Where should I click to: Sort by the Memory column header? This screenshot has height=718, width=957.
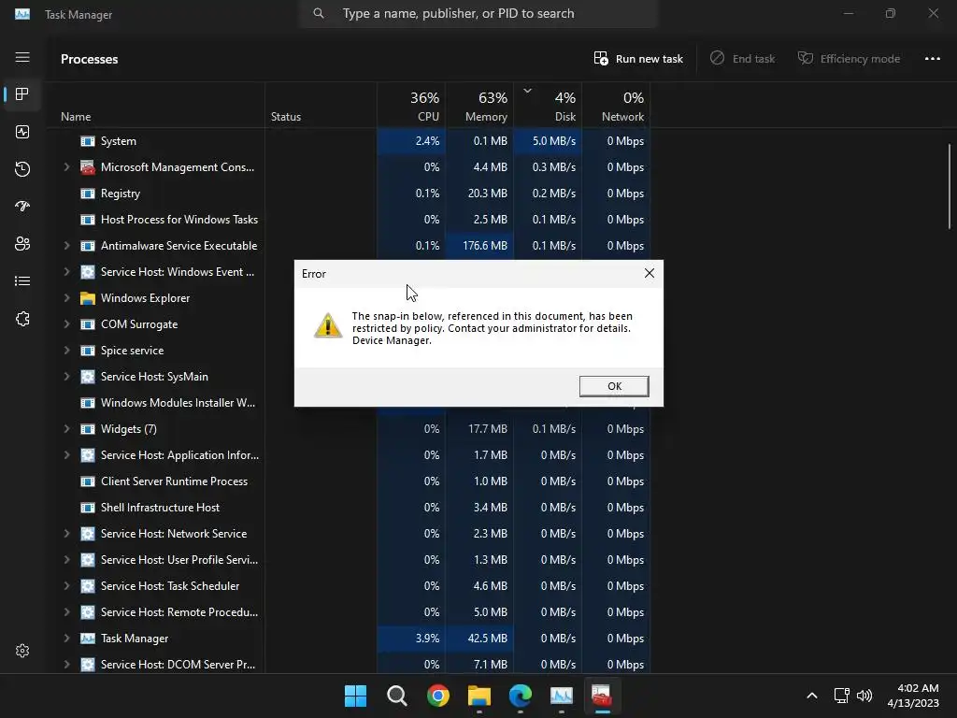click(479, 107)
